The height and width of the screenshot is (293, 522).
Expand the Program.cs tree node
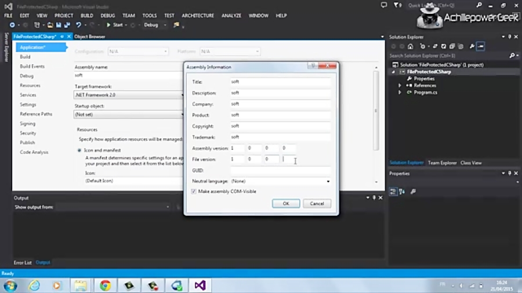pyautogui.click(x=400, y=92)
